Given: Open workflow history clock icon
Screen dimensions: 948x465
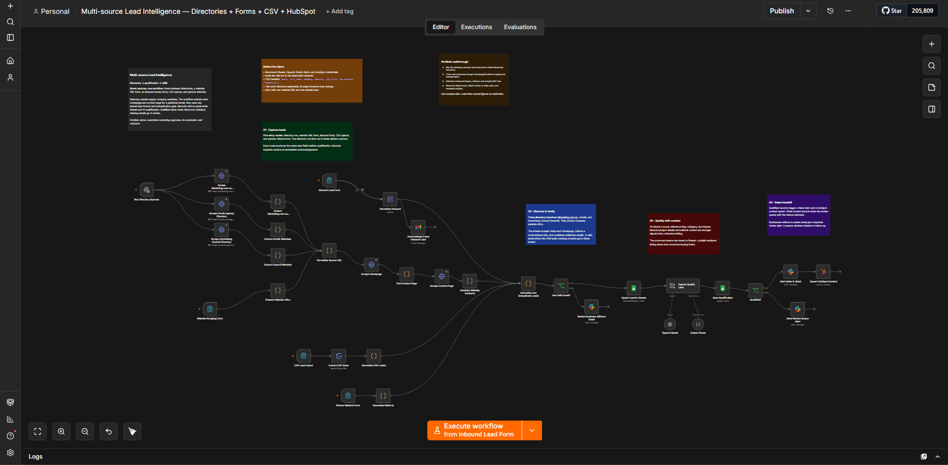Looking at the screenshot, I should coord(830,11).
